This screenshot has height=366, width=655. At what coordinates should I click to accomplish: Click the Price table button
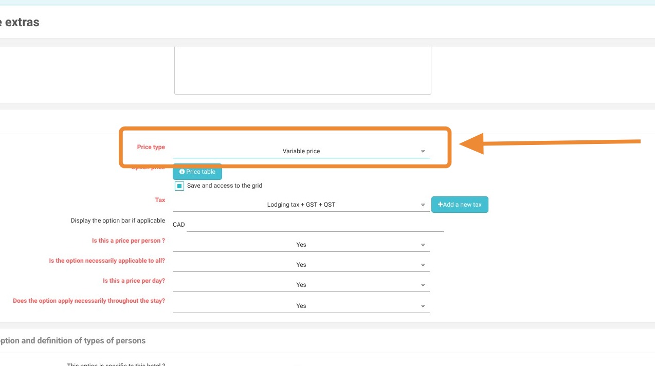click(197, 172)
